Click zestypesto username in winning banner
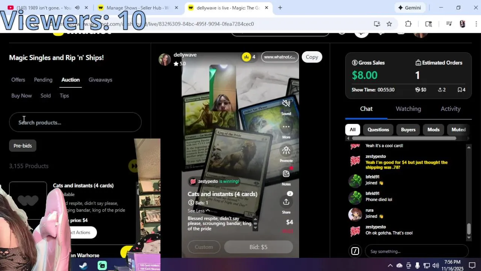 pos(208,181)
